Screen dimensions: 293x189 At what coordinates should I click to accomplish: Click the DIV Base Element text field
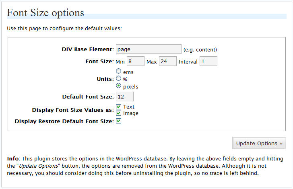[x=149, y=49]
